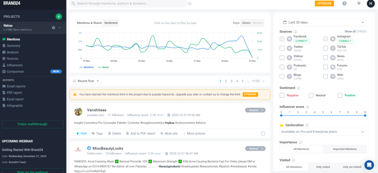This screenshot has height=173, width=378.
Task: Open the Geolocation dropdown
Action: point(323,132)
